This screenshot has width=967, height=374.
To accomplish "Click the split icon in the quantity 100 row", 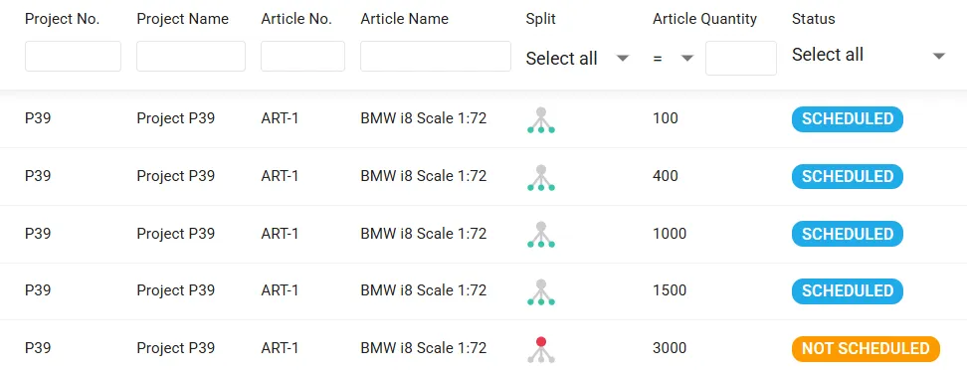I will (x=541, y=120).
